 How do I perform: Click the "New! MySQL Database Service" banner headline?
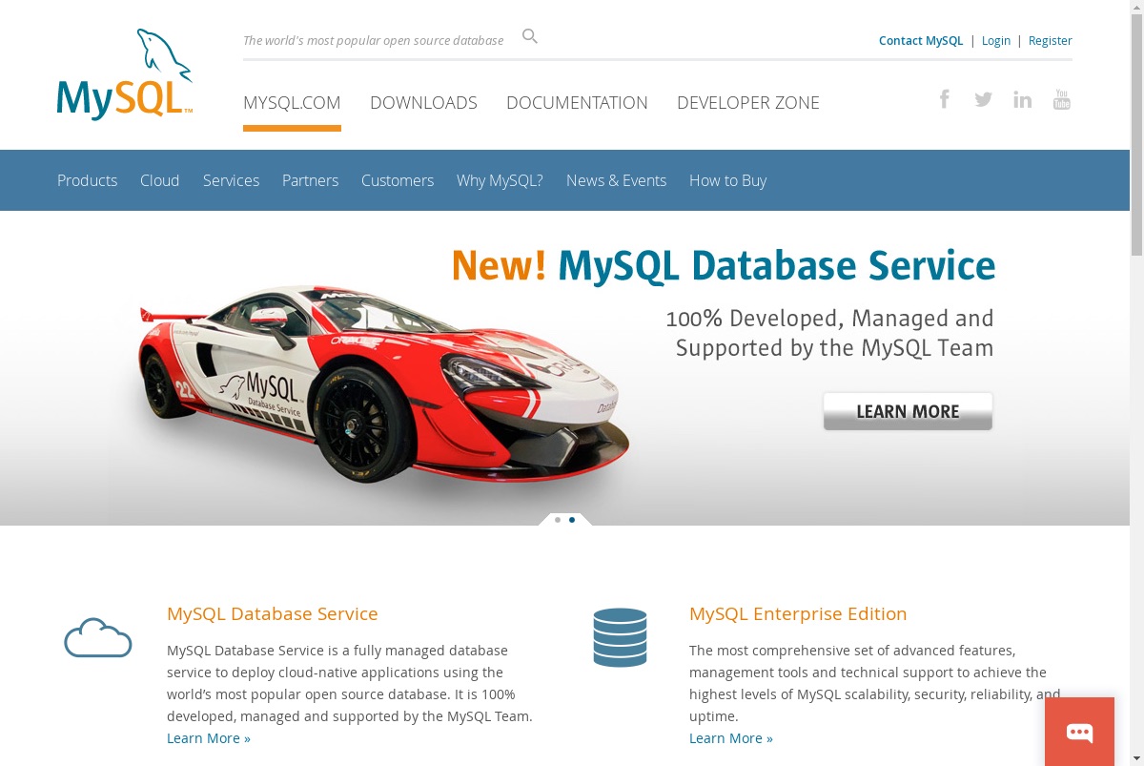pos(724,265)
